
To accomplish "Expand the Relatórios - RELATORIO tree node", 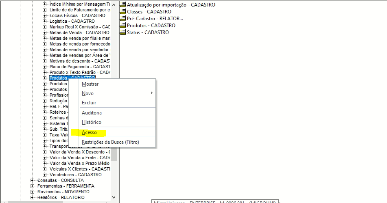I will click(x=32, y=197).
